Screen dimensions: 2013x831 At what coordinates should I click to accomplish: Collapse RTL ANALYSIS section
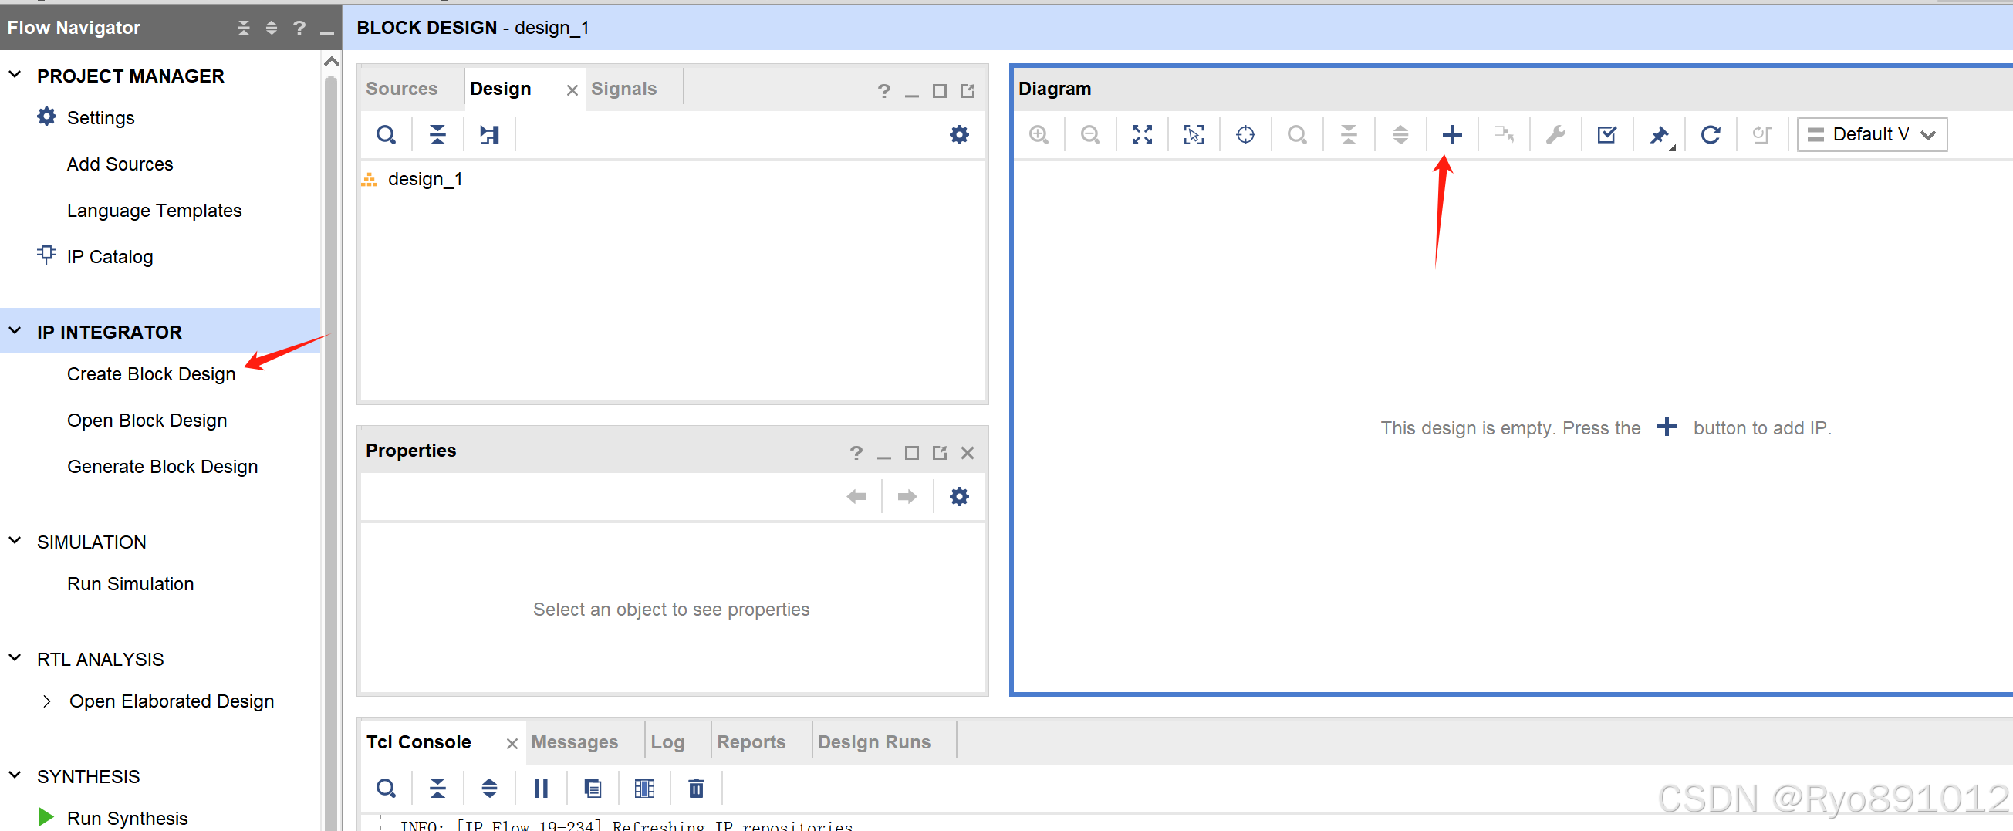click(15, 658)
